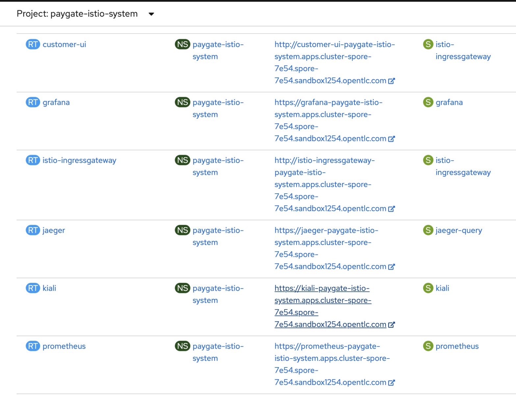516x401 pixels.
Task: Click the RT badge beside customer-ui
Action: pyautogui.click(x=33, y=44)
